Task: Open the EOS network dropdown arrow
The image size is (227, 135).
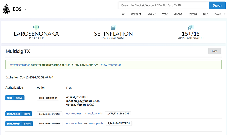Action: (25, 9)
